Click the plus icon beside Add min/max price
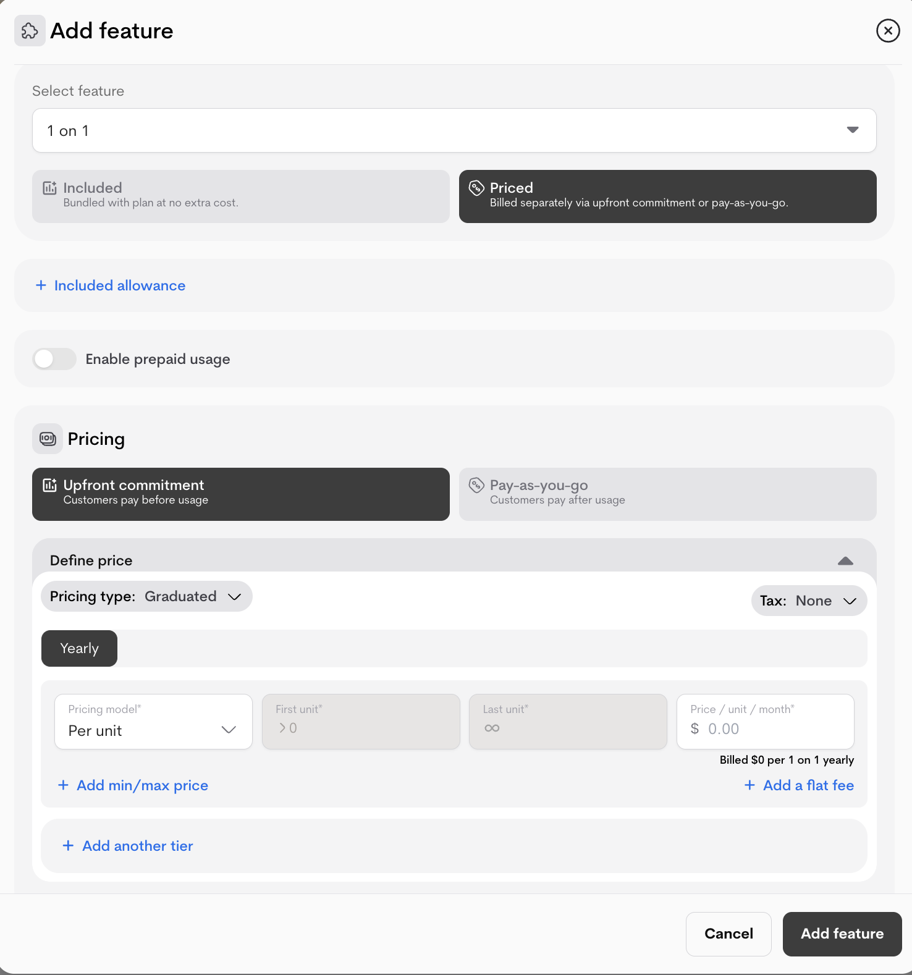The height and width of the screenshot is (975, 912). [63, 785]
